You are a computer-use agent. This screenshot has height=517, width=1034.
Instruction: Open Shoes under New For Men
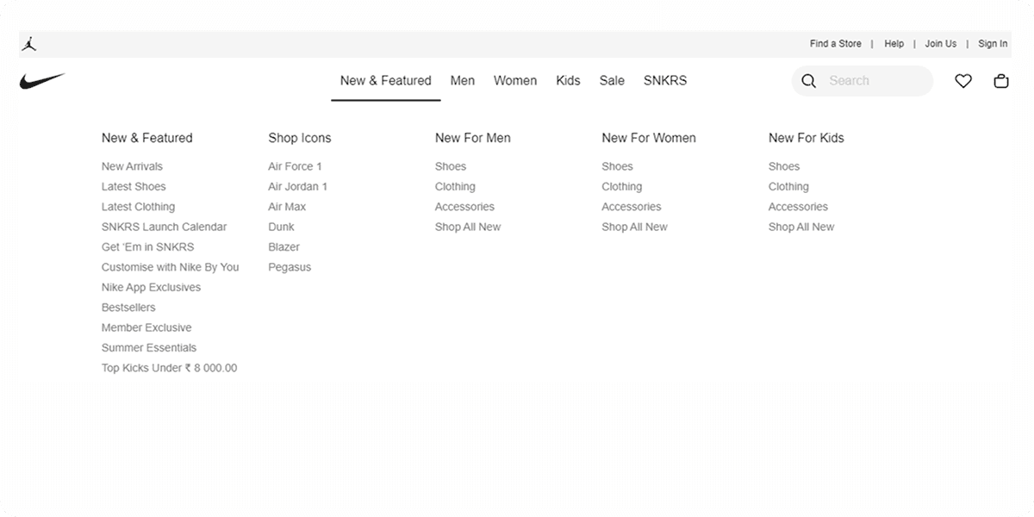tap(451, 166)
